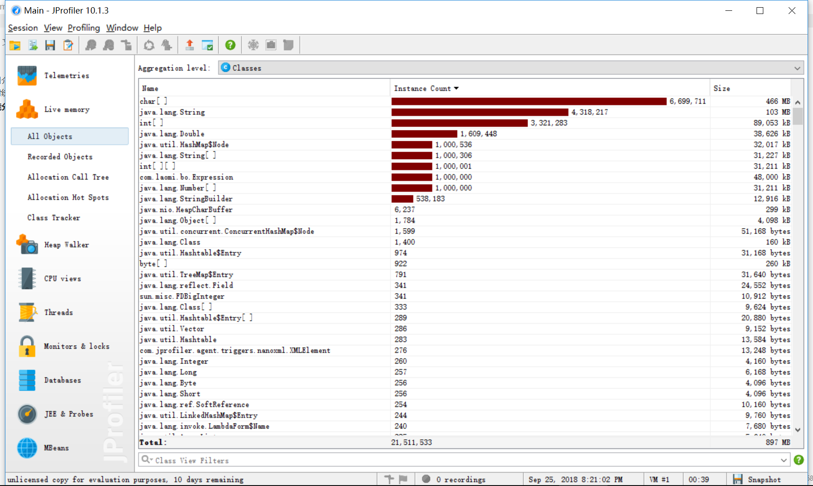The width and height of the screenshot is (813, 486).
Task: Switch to Allocation Hot Spots view
Action: pos(68,197)
